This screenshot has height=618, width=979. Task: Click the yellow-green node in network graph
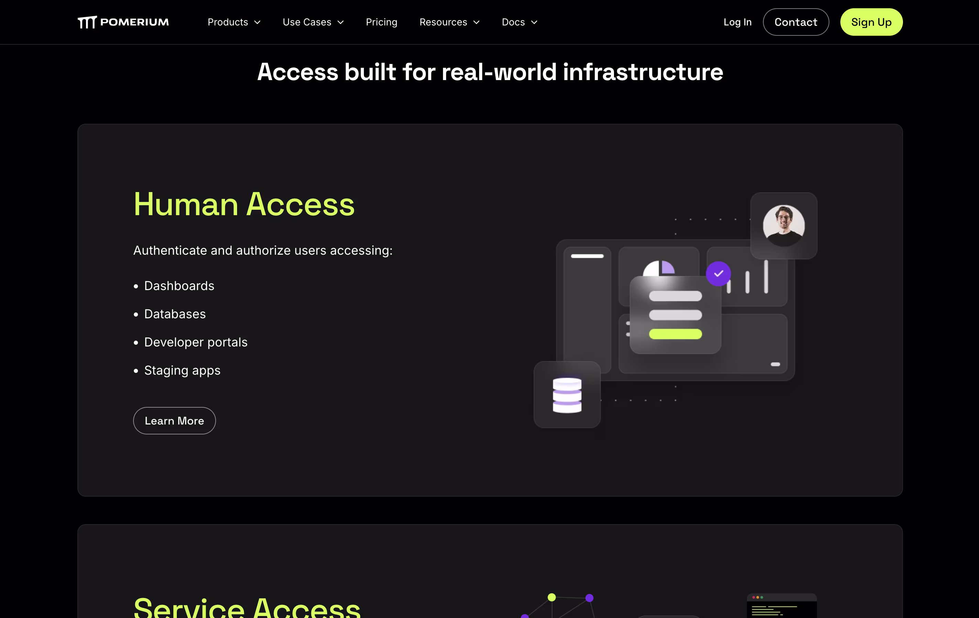tap(551, 597)
